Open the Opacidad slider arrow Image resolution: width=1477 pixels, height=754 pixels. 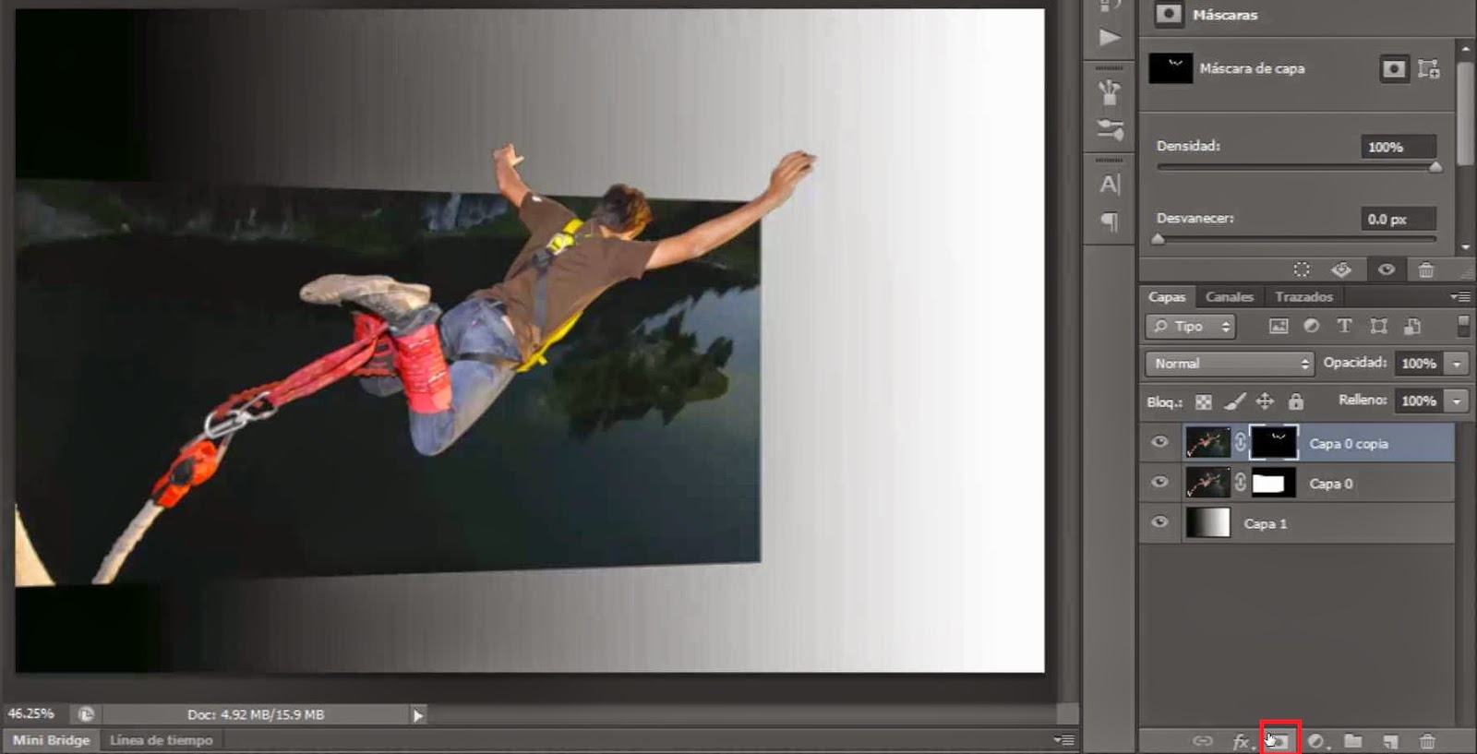[x=1457, y=364]
